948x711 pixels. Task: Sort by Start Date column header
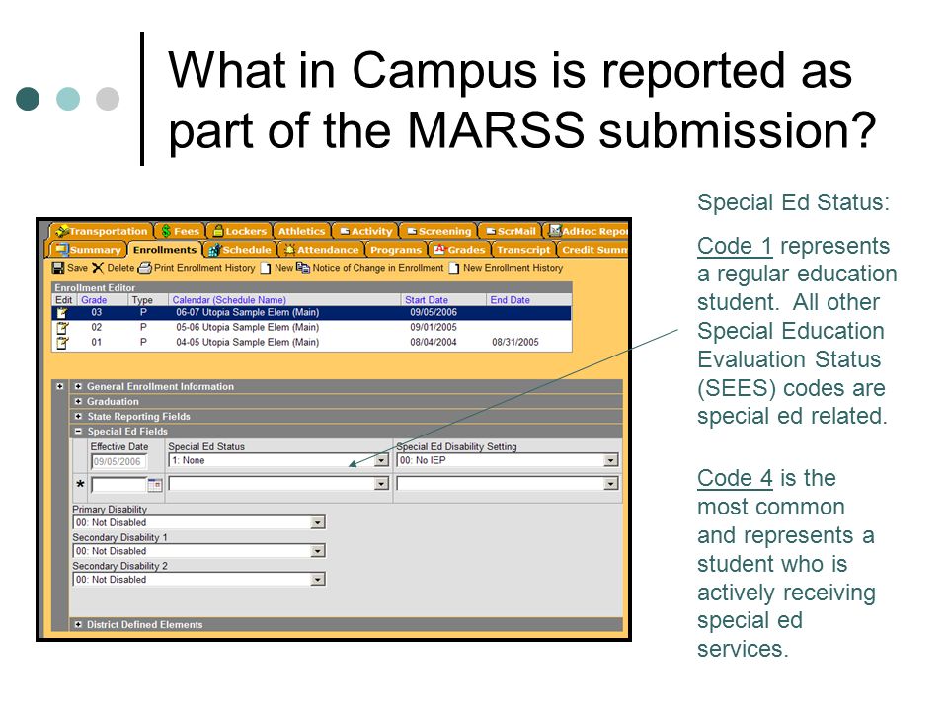click(x=427, y=300)
